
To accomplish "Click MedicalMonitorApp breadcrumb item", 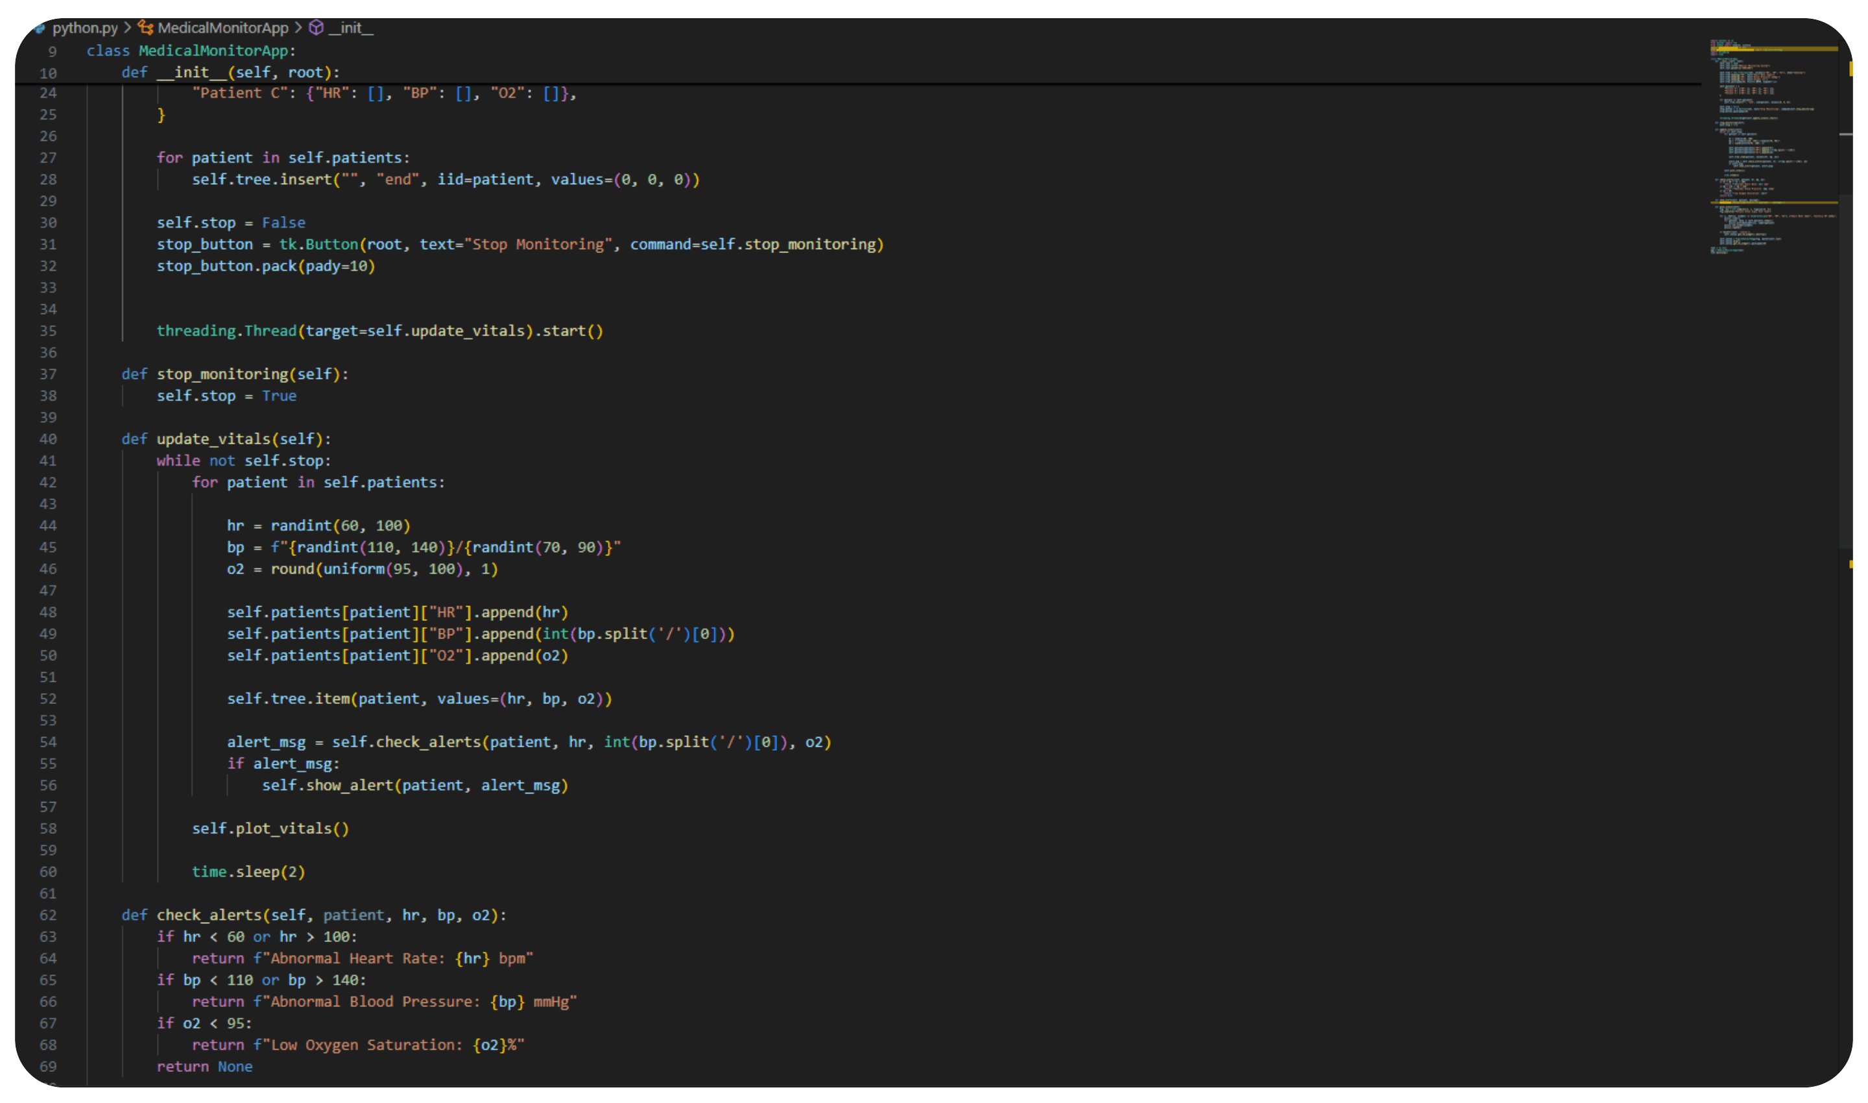I will pos(223,27).
